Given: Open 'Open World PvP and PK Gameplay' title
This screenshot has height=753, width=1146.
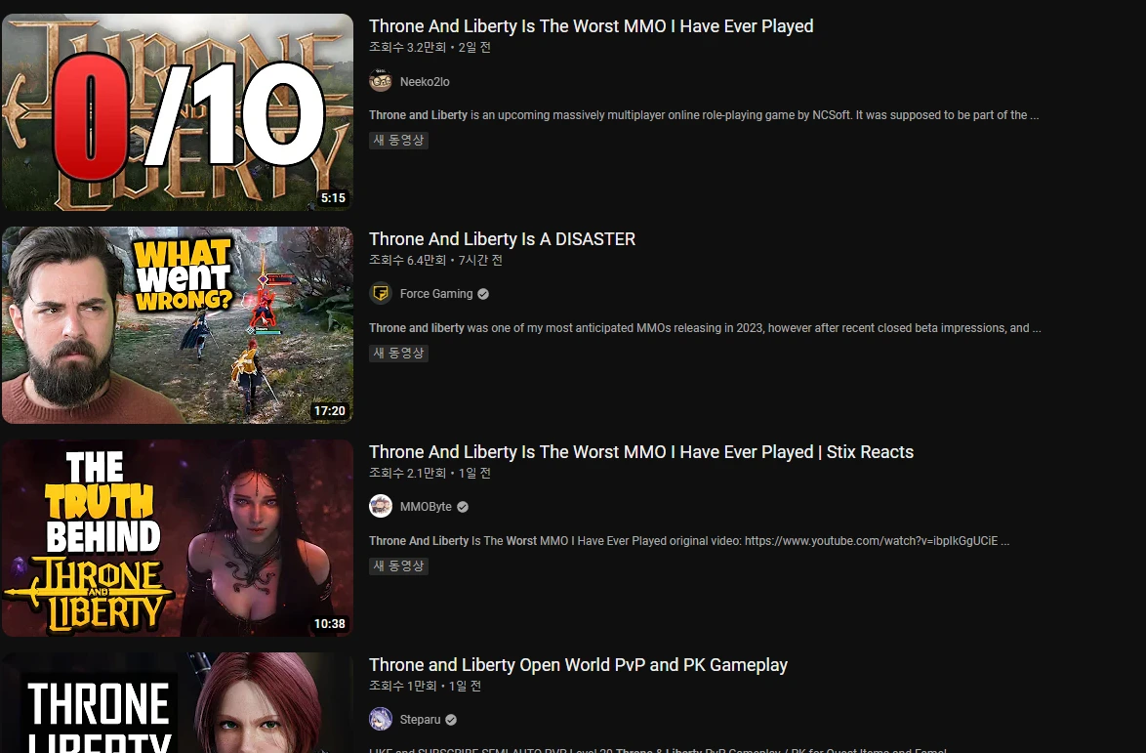Looking at the screenshot, I should pos(578,664).
